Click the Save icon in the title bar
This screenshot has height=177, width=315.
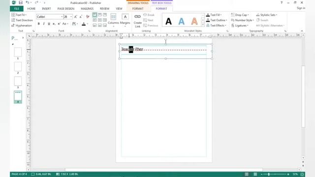click(x=21, y=2)
